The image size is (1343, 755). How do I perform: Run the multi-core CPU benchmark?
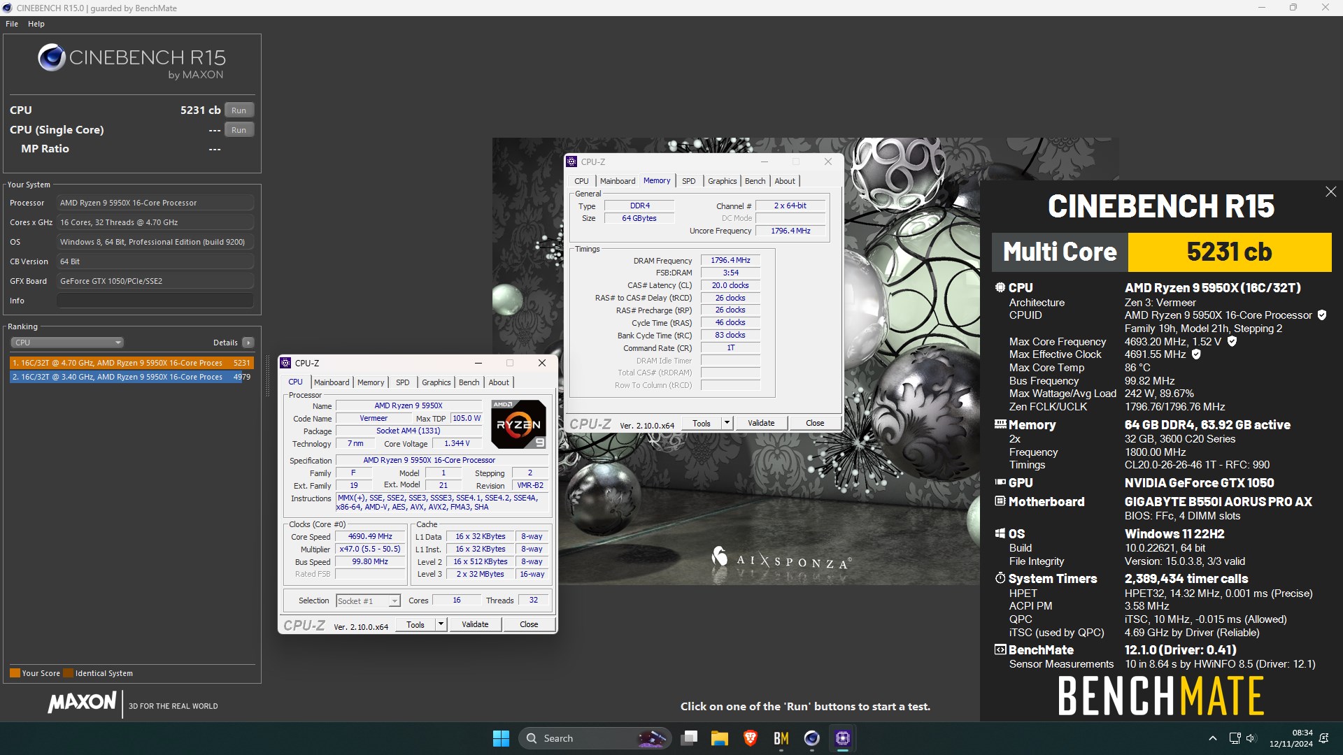(239, 110)
